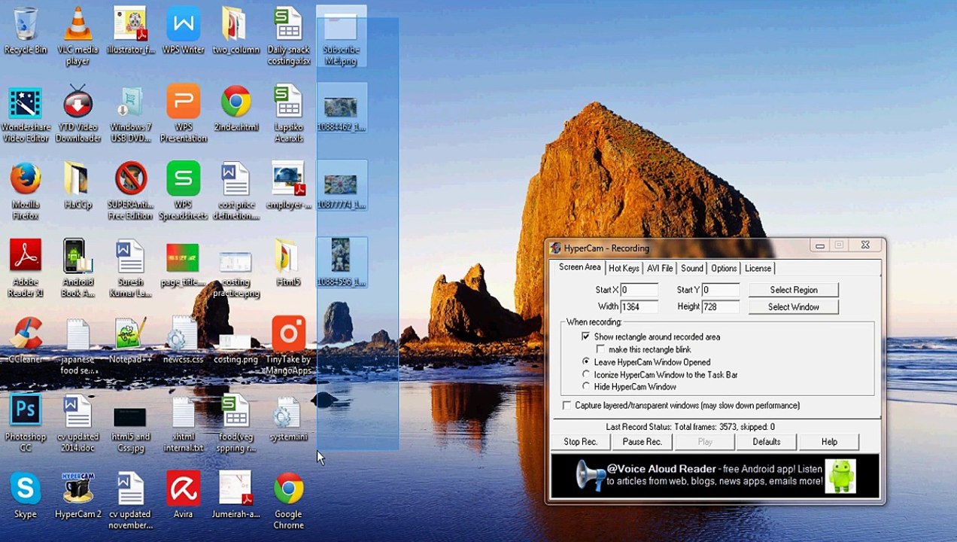This screenshot has width=957, height=542.
Task: Select the 2index.html Chrome file icon
Action: tap(235, 110)
